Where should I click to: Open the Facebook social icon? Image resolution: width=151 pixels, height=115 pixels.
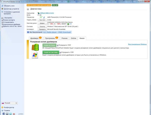(4, 114)
